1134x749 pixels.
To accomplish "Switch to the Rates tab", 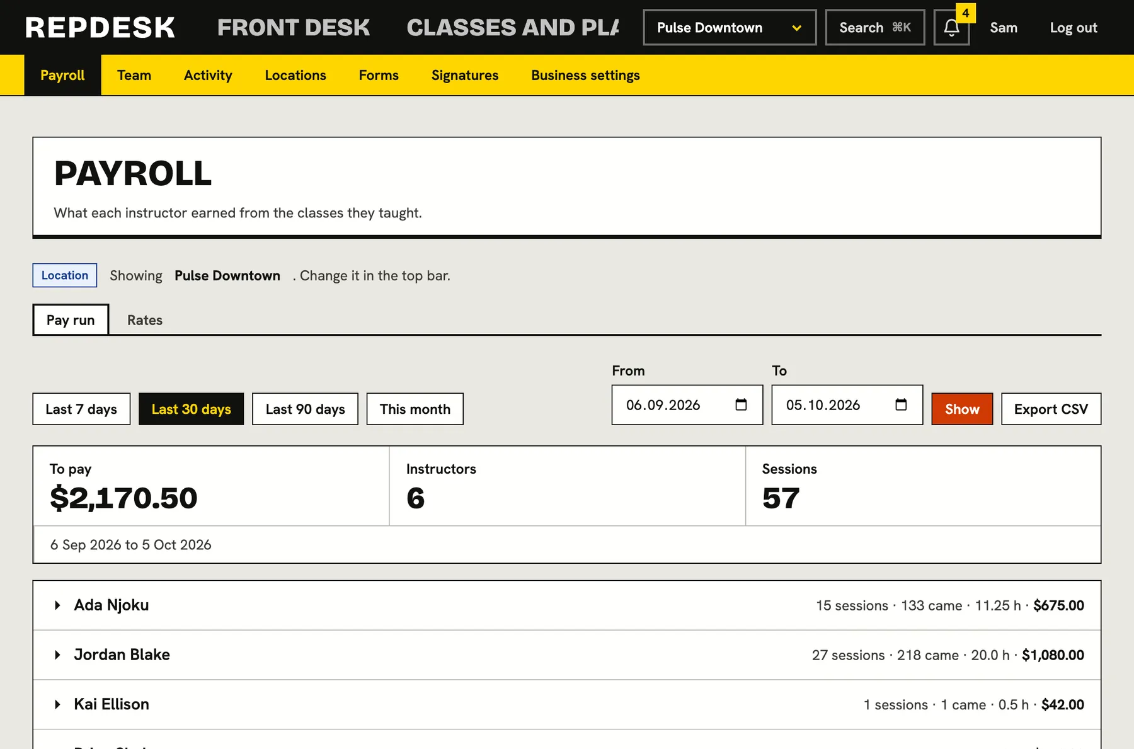I will pos(145,320).
